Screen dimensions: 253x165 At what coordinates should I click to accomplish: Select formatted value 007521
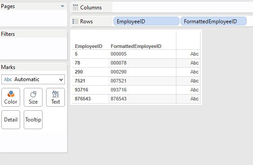[x=119, y=81]
